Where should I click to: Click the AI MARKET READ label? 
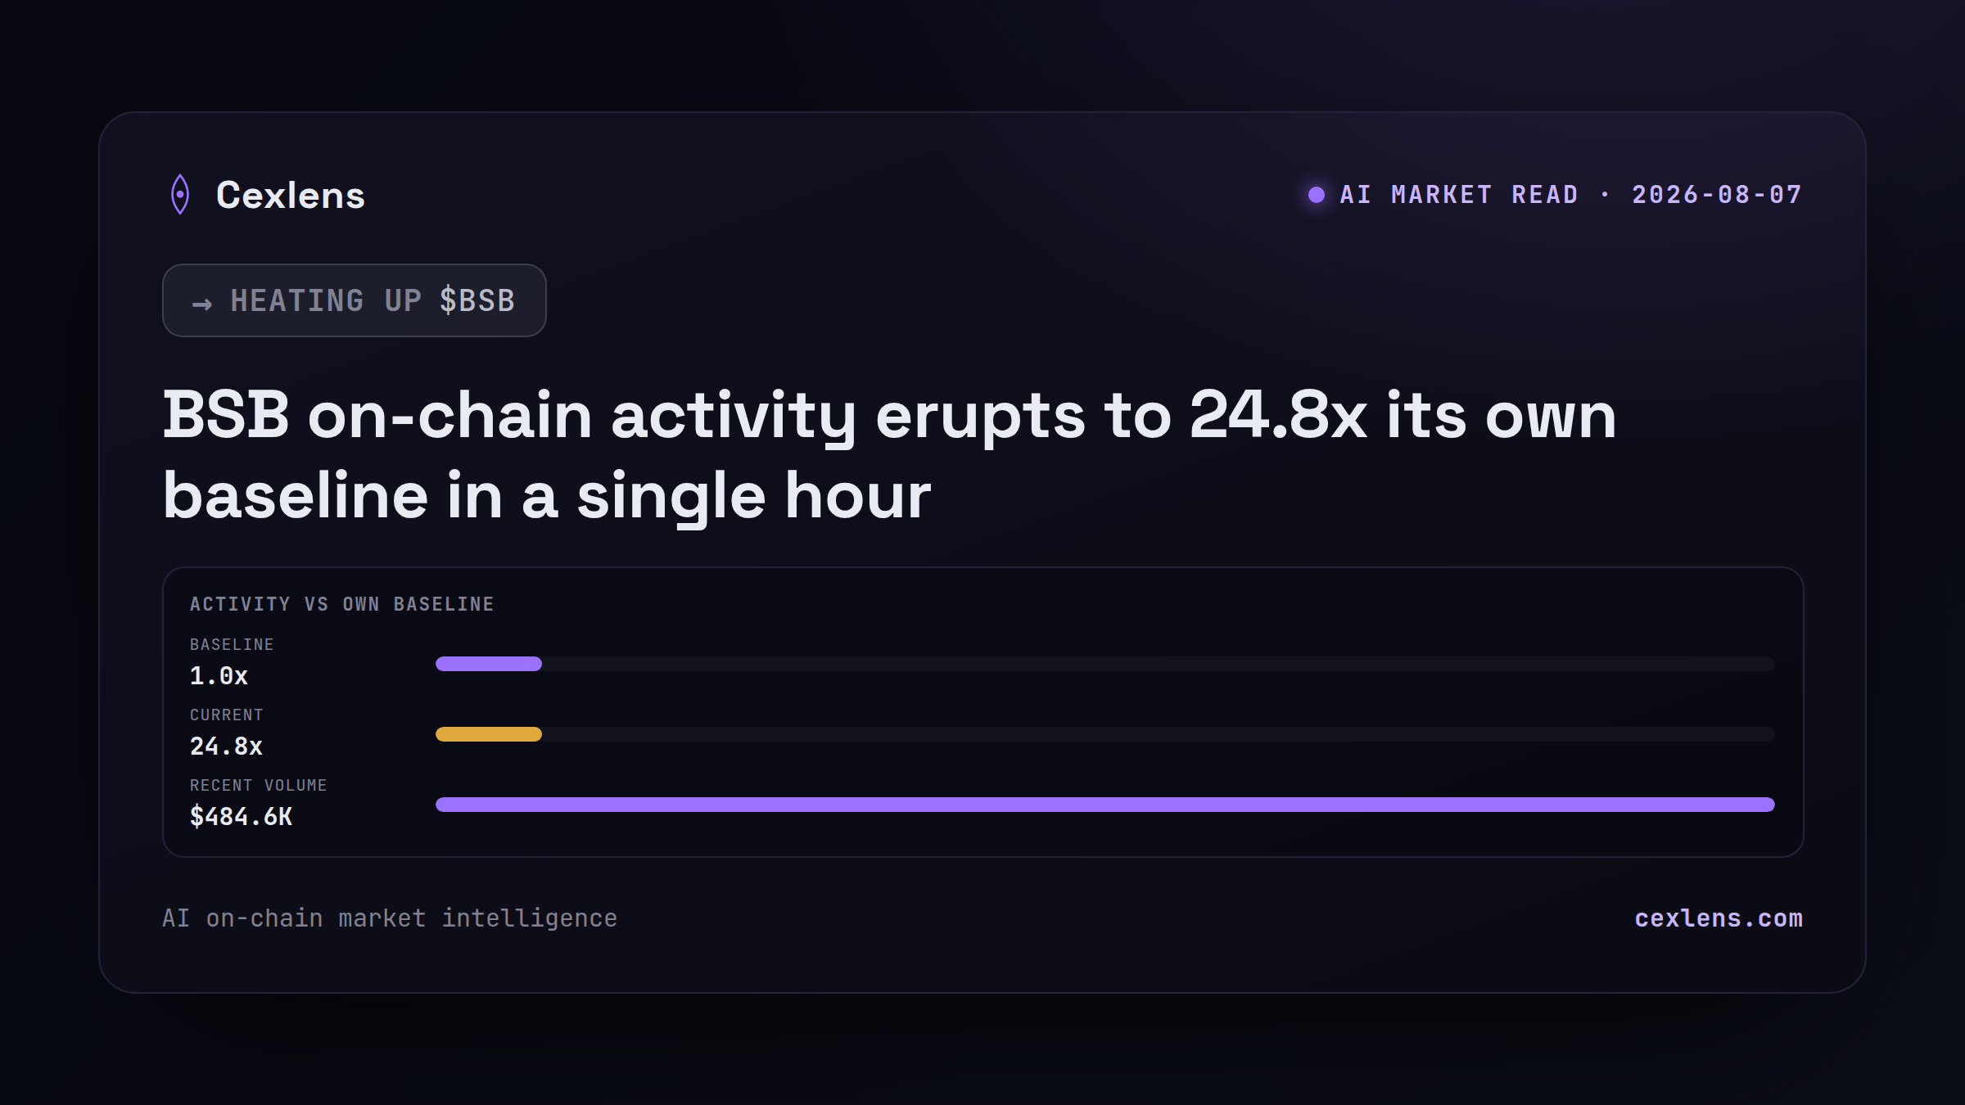click(1459, 195)
